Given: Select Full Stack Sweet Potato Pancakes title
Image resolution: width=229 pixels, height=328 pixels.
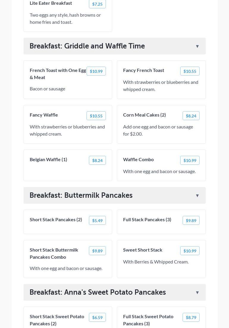Looking at the screenshot, I should tap(148, 320).
